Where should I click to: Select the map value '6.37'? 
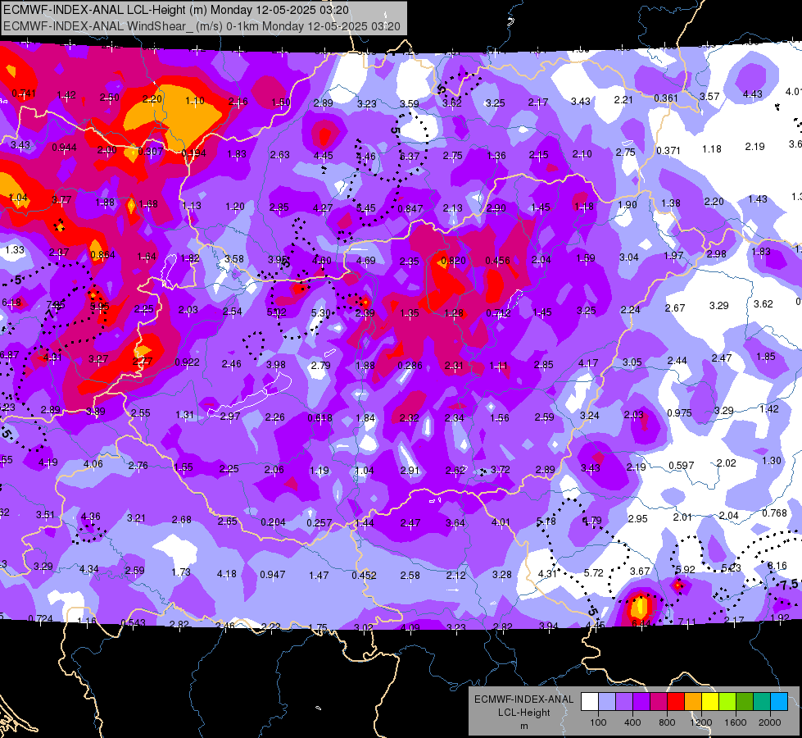coord(409,156)
